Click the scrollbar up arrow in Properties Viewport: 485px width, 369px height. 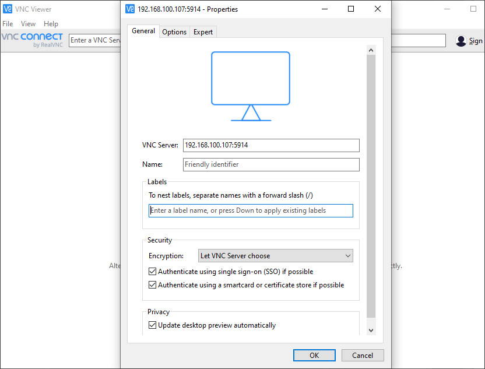pyautogui.click(x=371, y=51)
